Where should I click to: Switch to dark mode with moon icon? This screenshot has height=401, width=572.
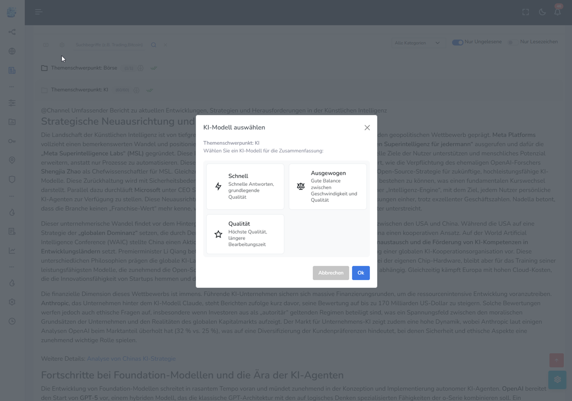542,12
